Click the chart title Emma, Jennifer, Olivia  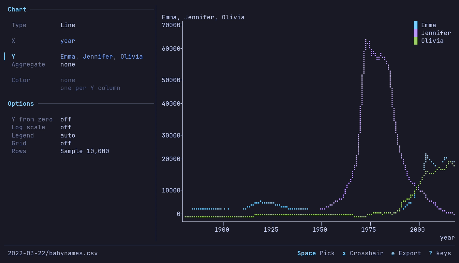[x=203, y=17]
